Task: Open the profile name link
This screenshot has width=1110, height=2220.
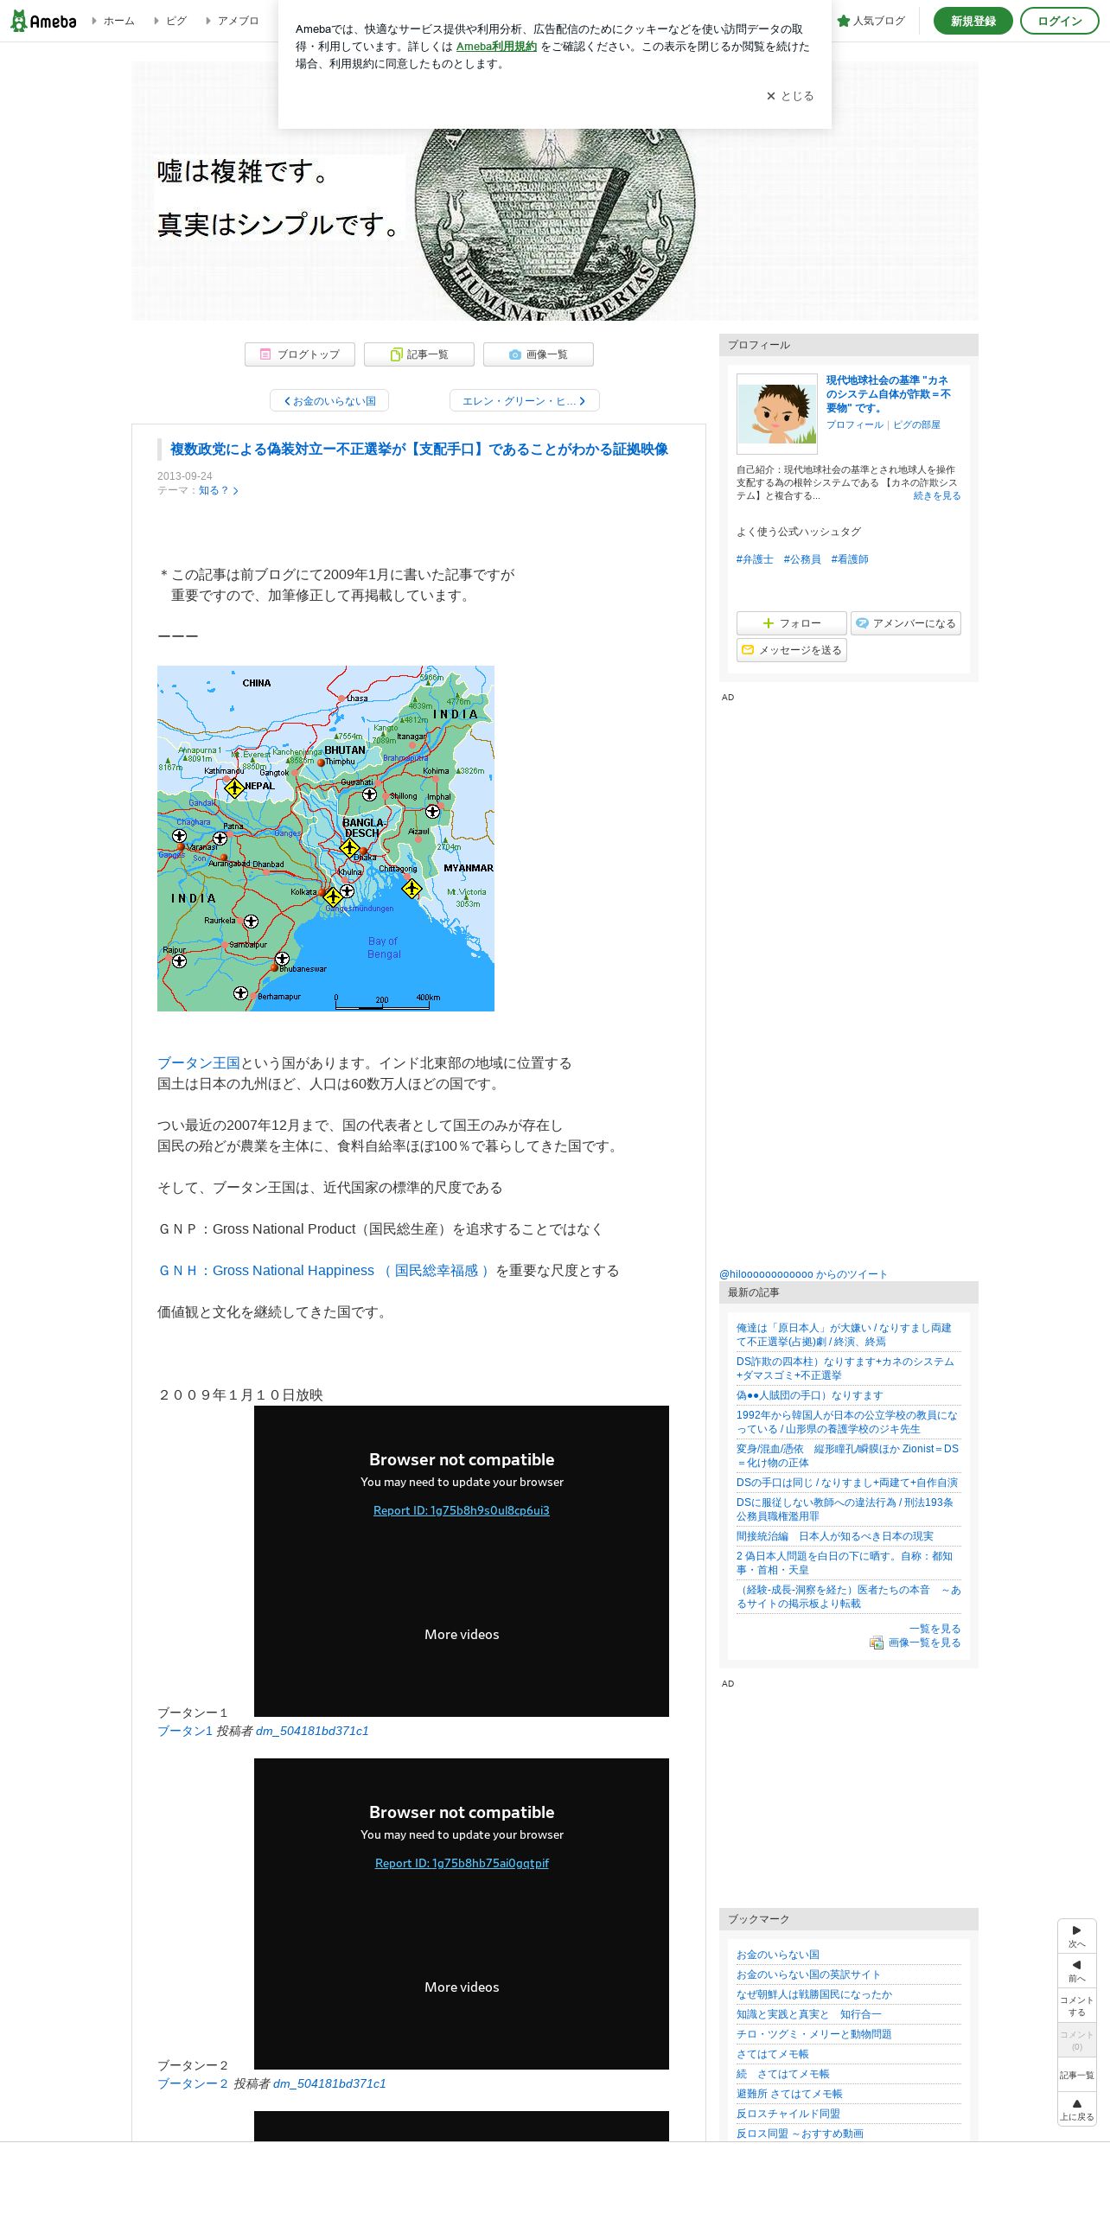Action: click(889, 394)
